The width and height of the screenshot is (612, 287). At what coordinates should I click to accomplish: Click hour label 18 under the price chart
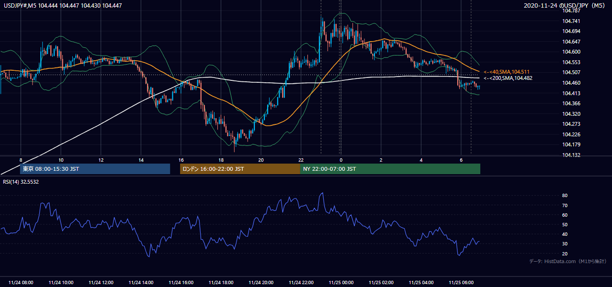221,160
